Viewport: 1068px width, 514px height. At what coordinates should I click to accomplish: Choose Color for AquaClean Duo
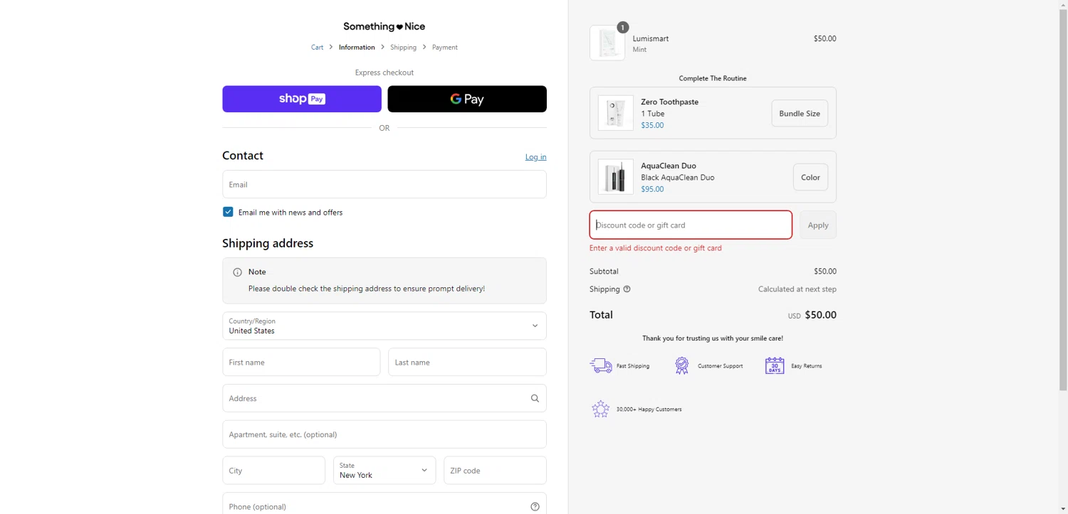tap(810, 177)
